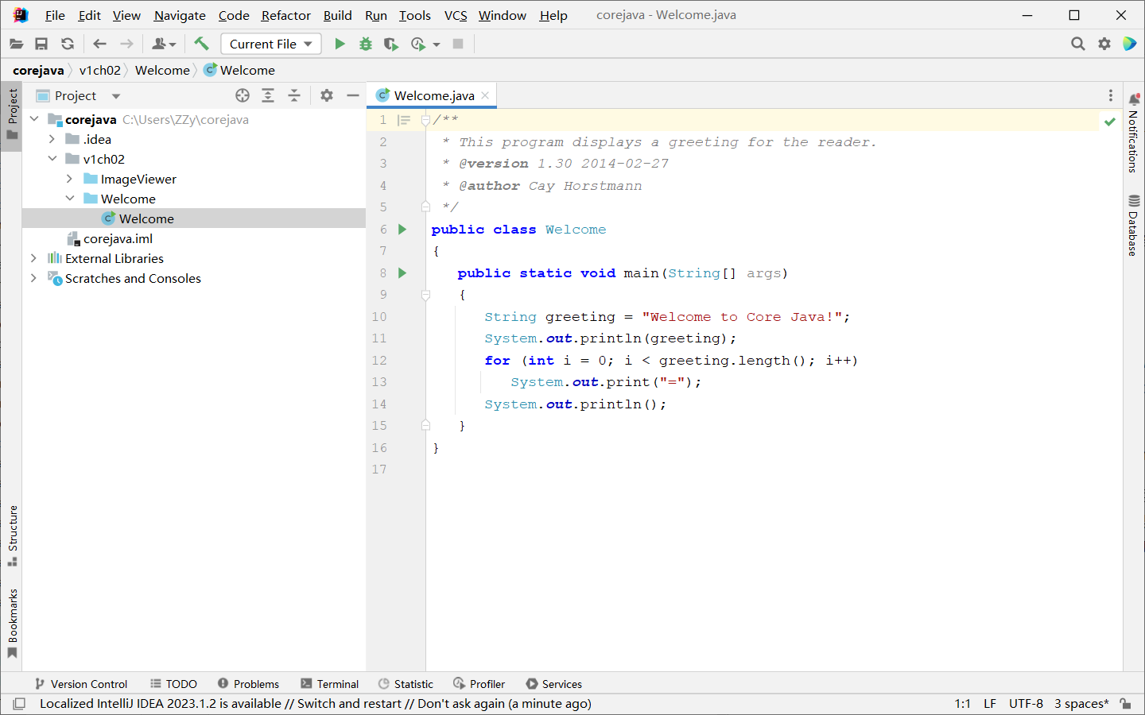The height and width of the screenshot is (715, 1145).
Task: Open Search Everywhere magnifier icon
Action: pyautogui.click(x=1077, y=44)
